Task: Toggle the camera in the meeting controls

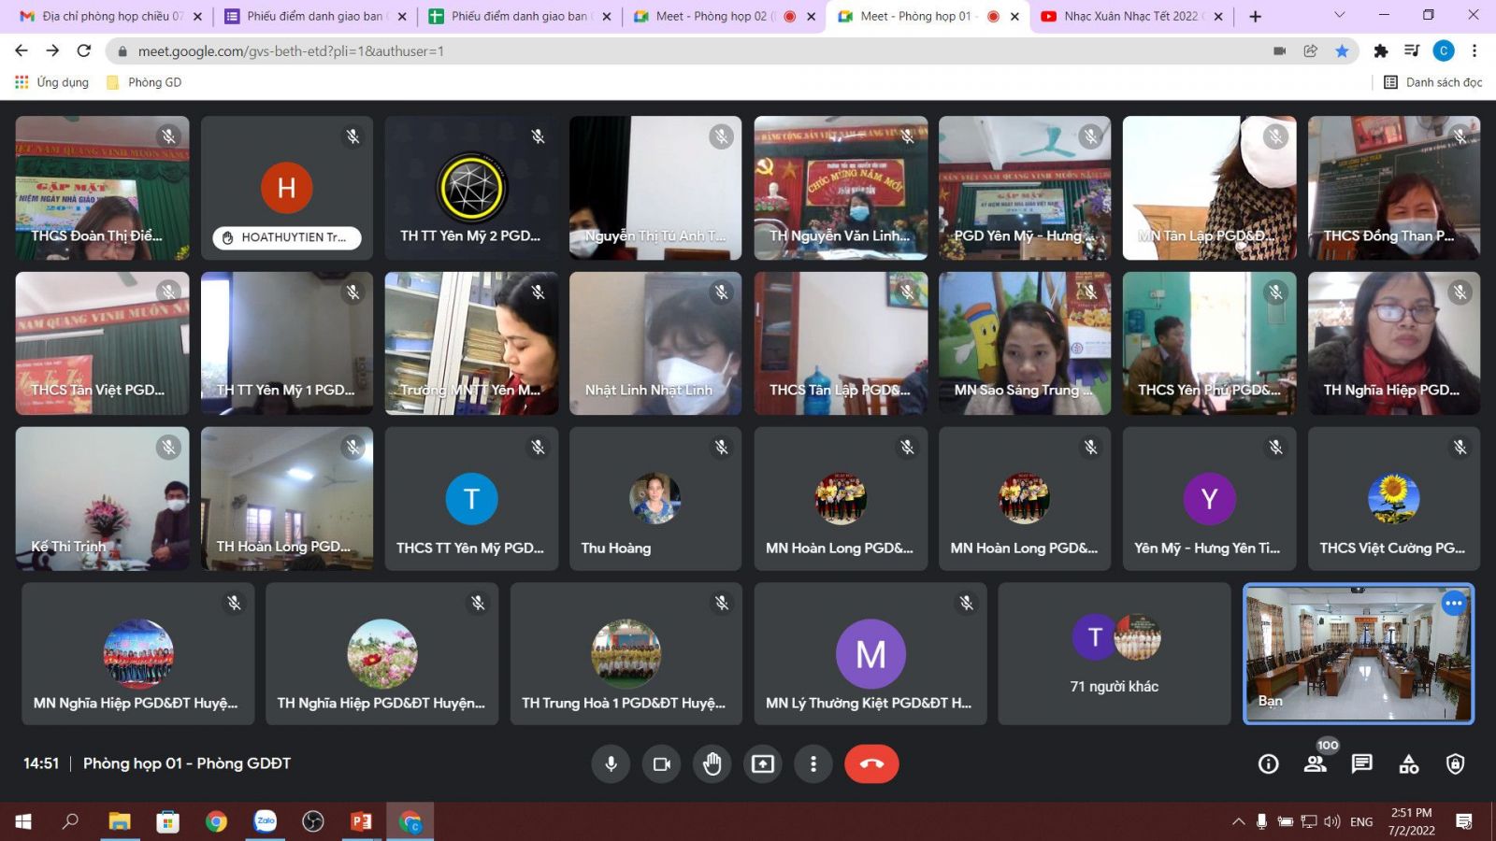Action: [x=662, y=763]
